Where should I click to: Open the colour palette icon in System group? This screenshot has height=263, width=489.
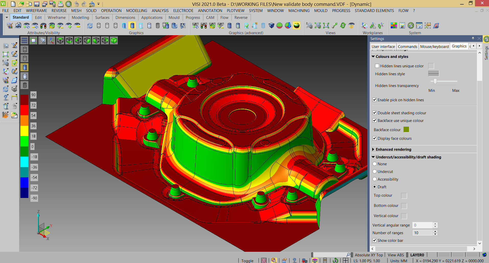pos(394,26)
